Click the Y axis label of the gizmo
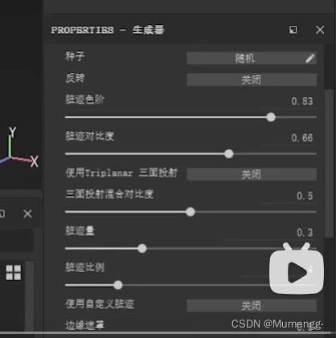Screen dimensions: 336x338 tap(13, 132)
